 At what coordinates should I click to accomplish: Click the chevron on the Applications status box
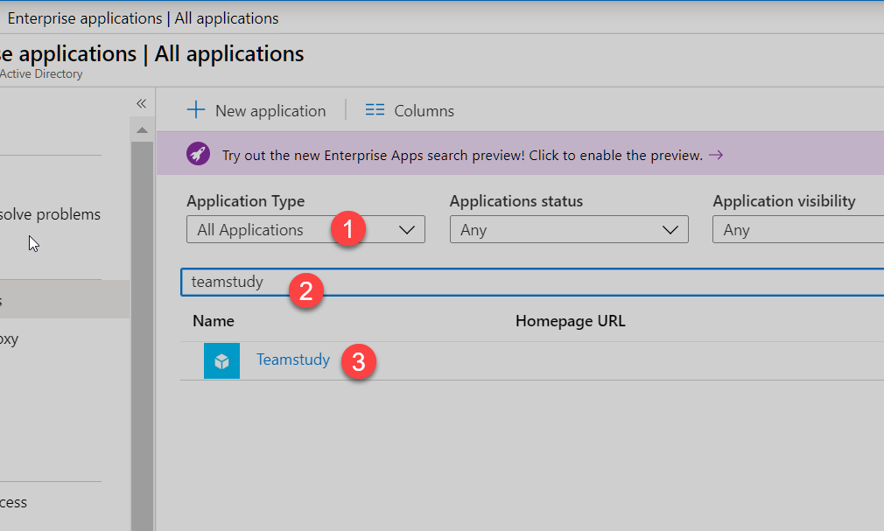[x=670, y=230]
